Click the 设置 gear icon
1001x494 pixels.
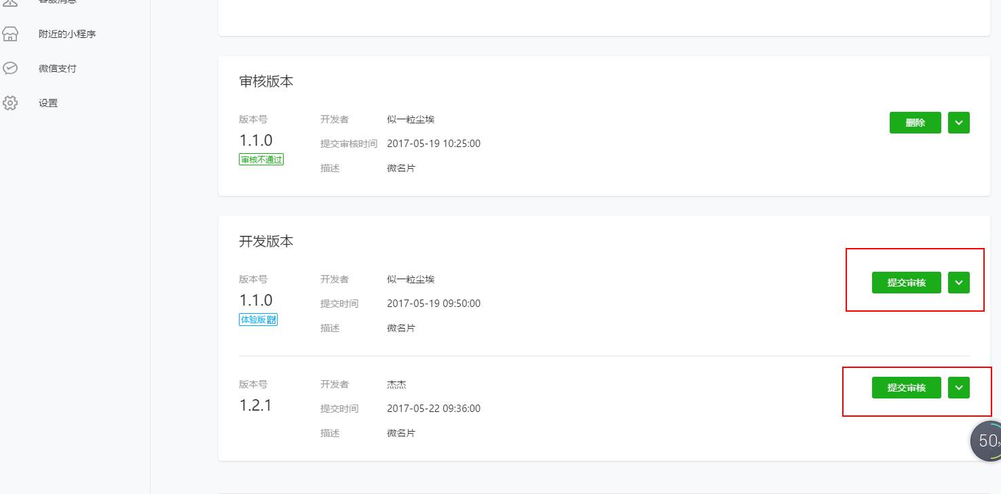click(x=10, y=103)
